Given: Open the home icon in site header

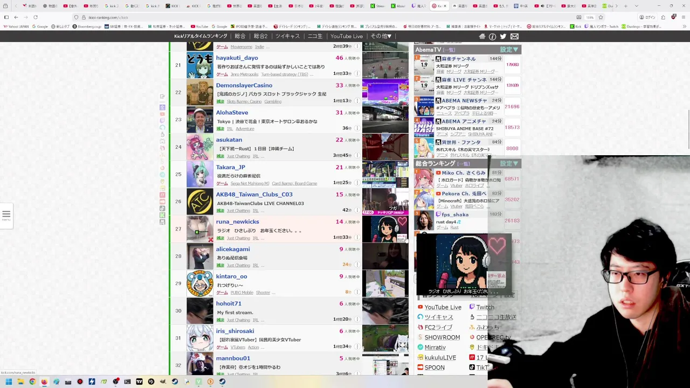Looking at the screenshot, I should tap(482, 36).
